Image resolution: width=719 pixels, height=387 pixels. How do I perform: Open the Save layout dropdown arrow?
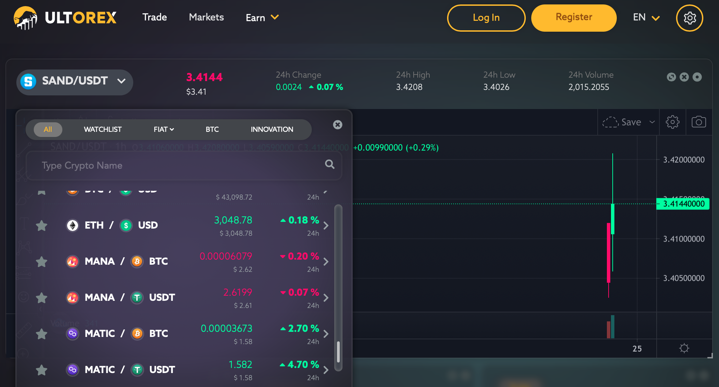pos(652,122)
